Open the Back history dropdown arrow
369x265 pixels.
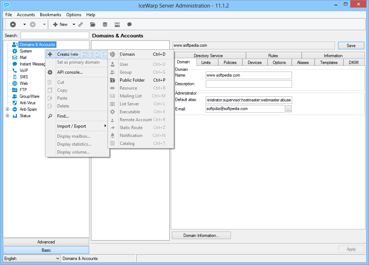point(24,24)
